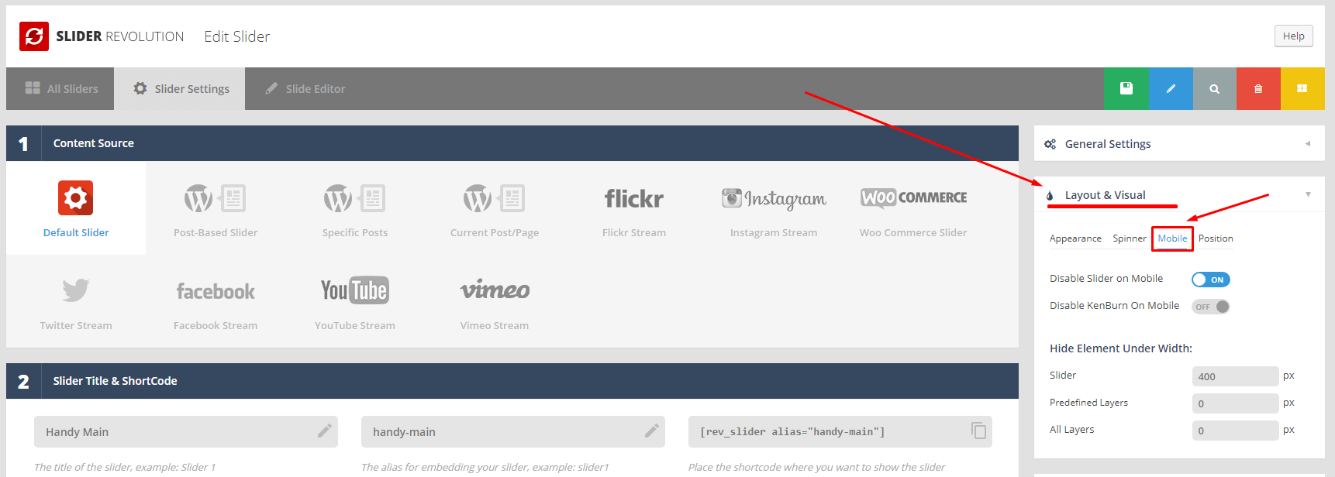This screenshot has width=1335, height=477.
Task: Click the yellow grid all-sliders icon
Action: (1302, 88)
